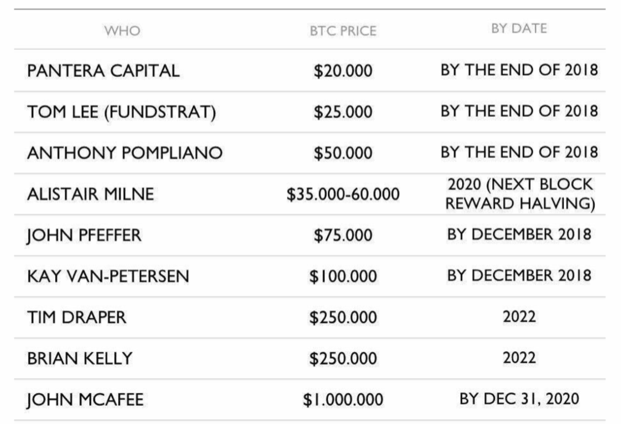Click the $100.000 price cell
Image resolution: width=621 pixels, height=424 pixels.
343,276
